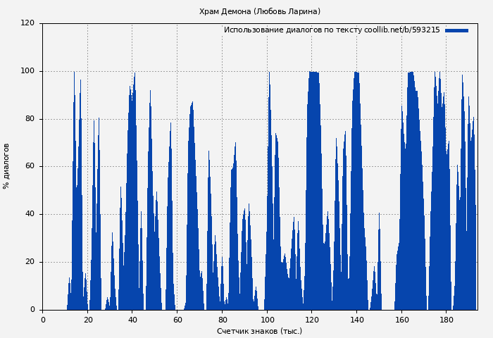The height and width of the screenshot is (338, 493).
Task: Click the chart title "Храм Демона (Любовь Ларина)"
Action: 259,11
